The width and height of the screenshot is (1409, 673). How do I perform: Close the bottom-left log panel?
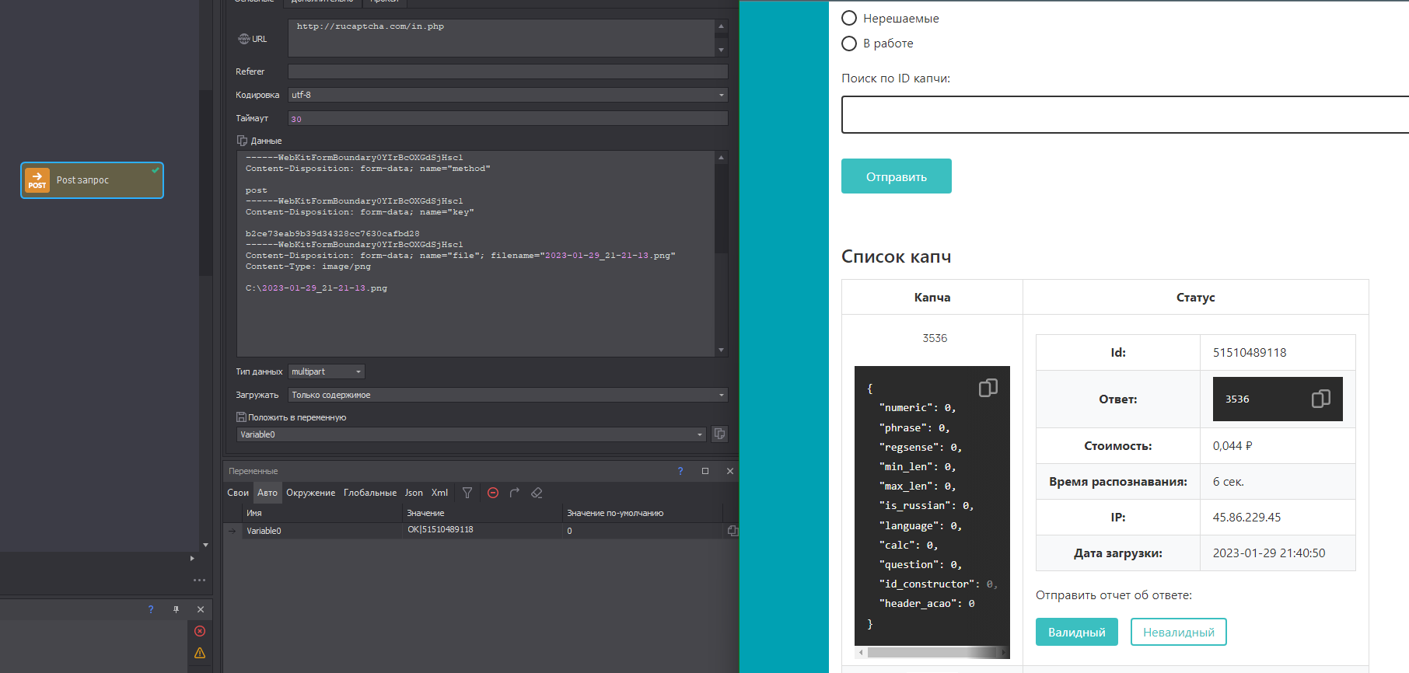click(201, 609)
